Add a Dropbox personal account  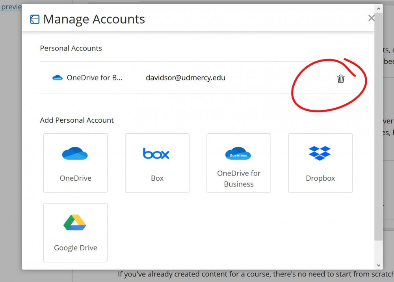point(320,163)
